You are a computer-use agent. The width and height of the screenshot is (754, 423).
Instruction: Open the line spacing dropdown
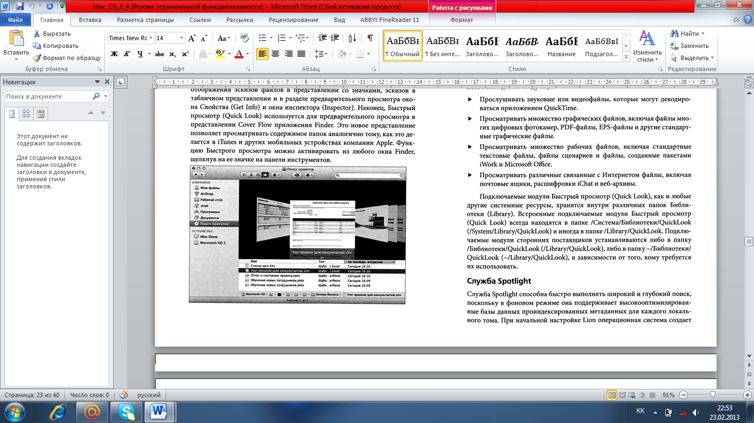(321, 54)
